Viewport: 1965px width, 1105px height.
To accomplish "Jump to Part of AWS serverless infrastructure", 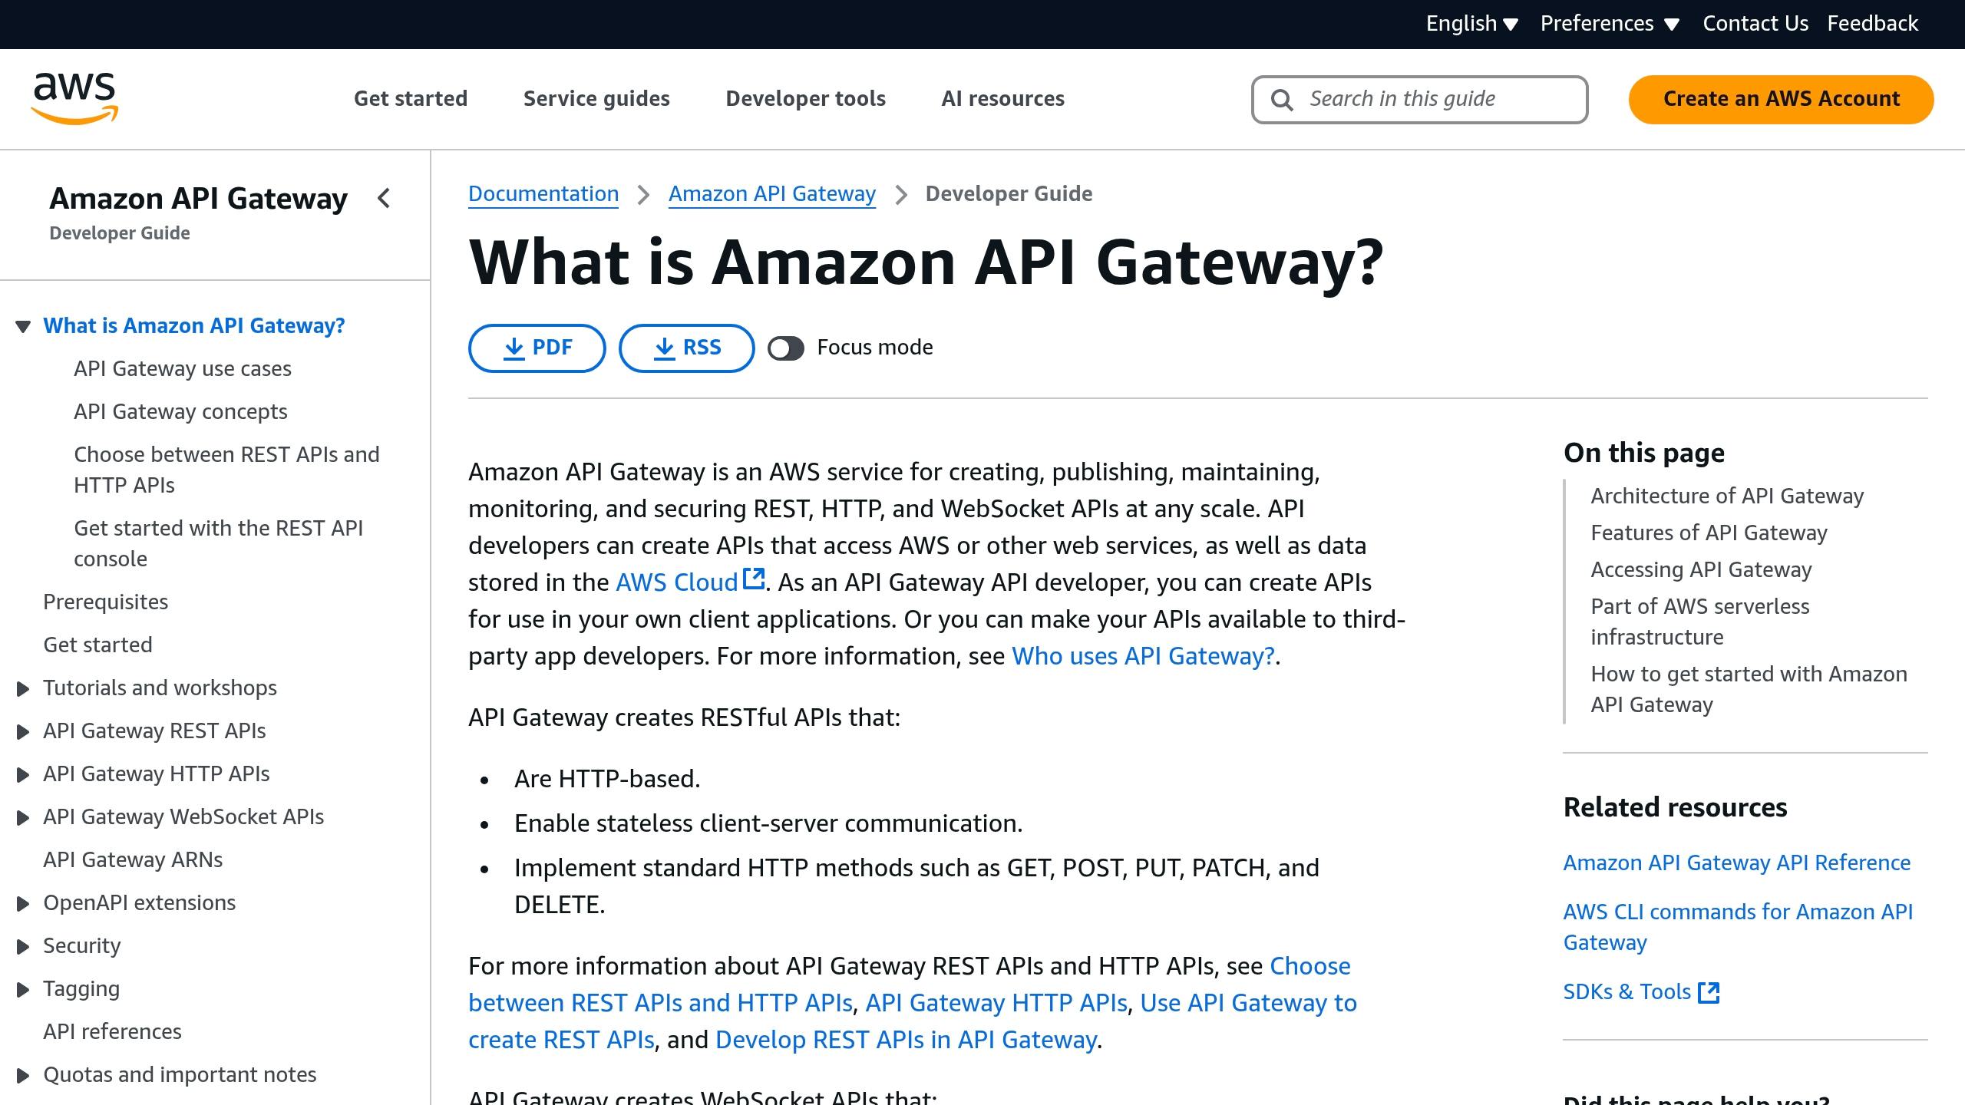I will click(x=1699, y=622).
